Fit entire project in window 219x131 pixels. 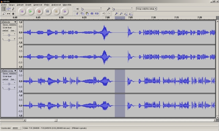point(130,13)
